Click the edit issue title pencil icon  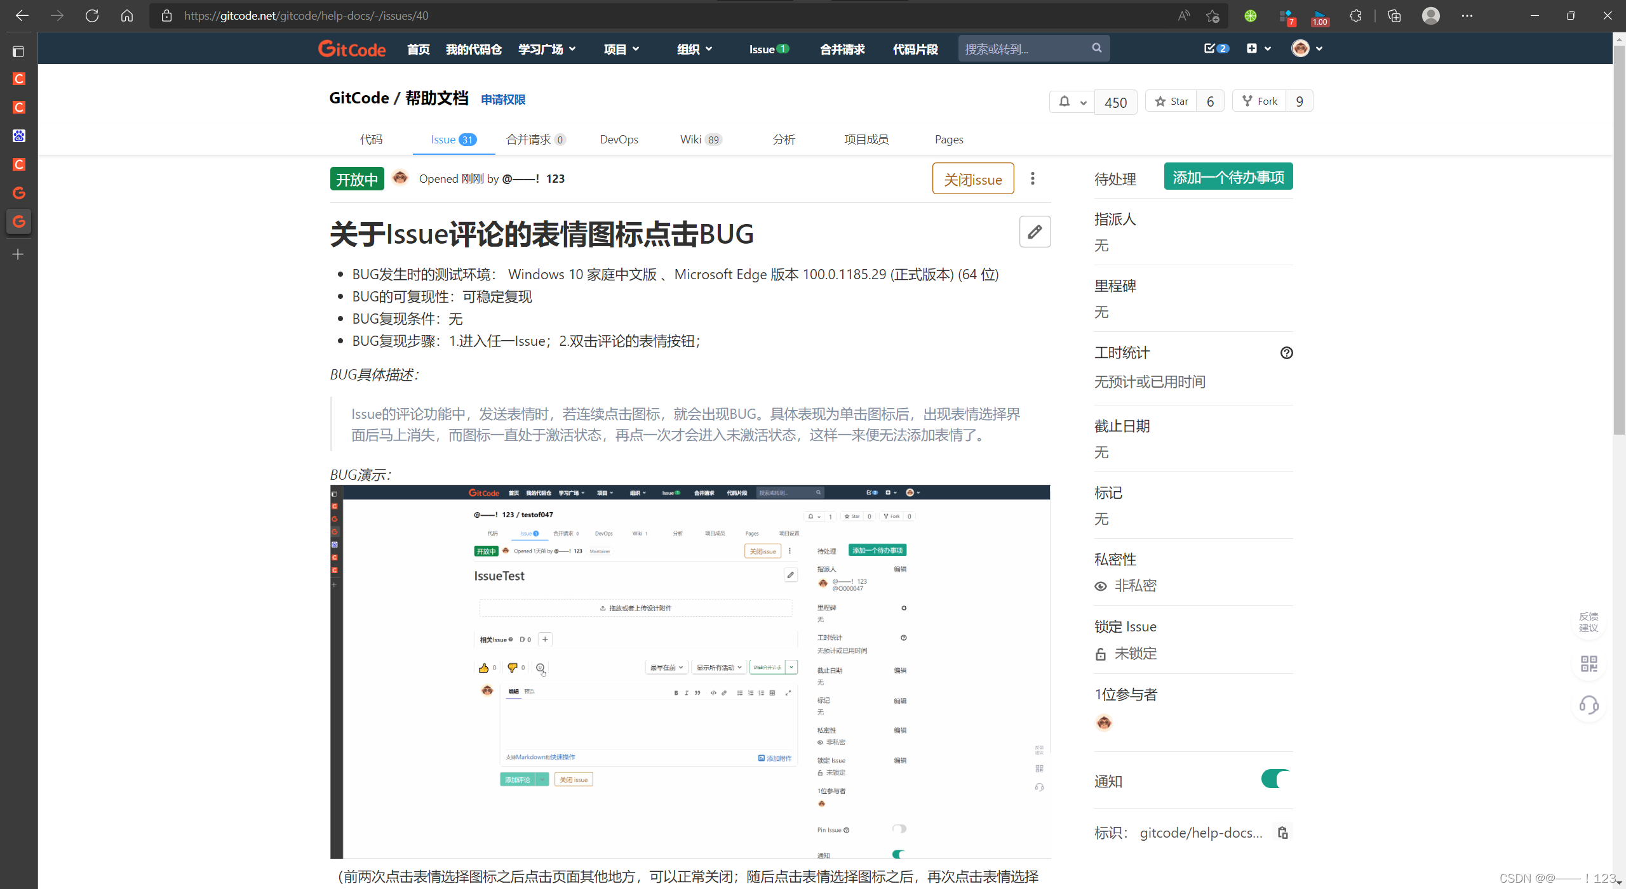point(1035,232)
